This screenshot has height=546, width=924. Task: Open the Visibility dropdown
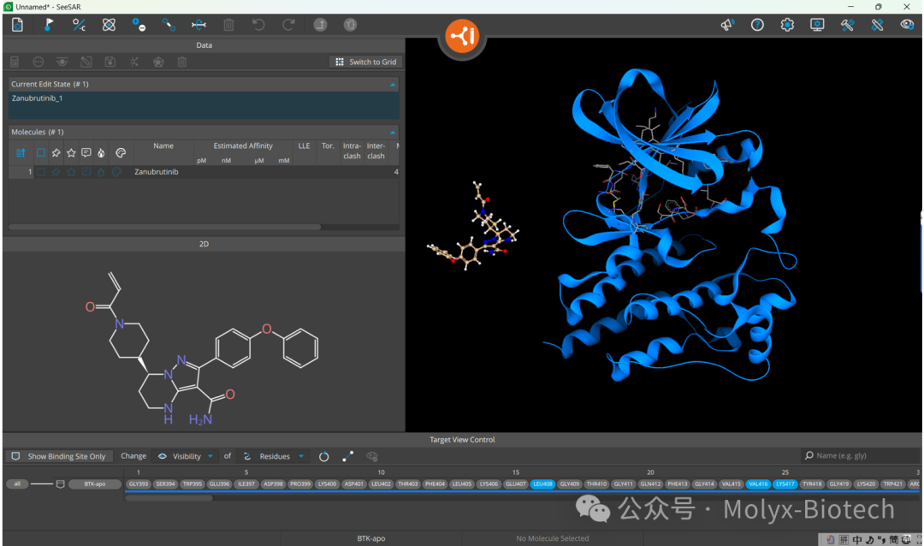(x=186, y=456)
